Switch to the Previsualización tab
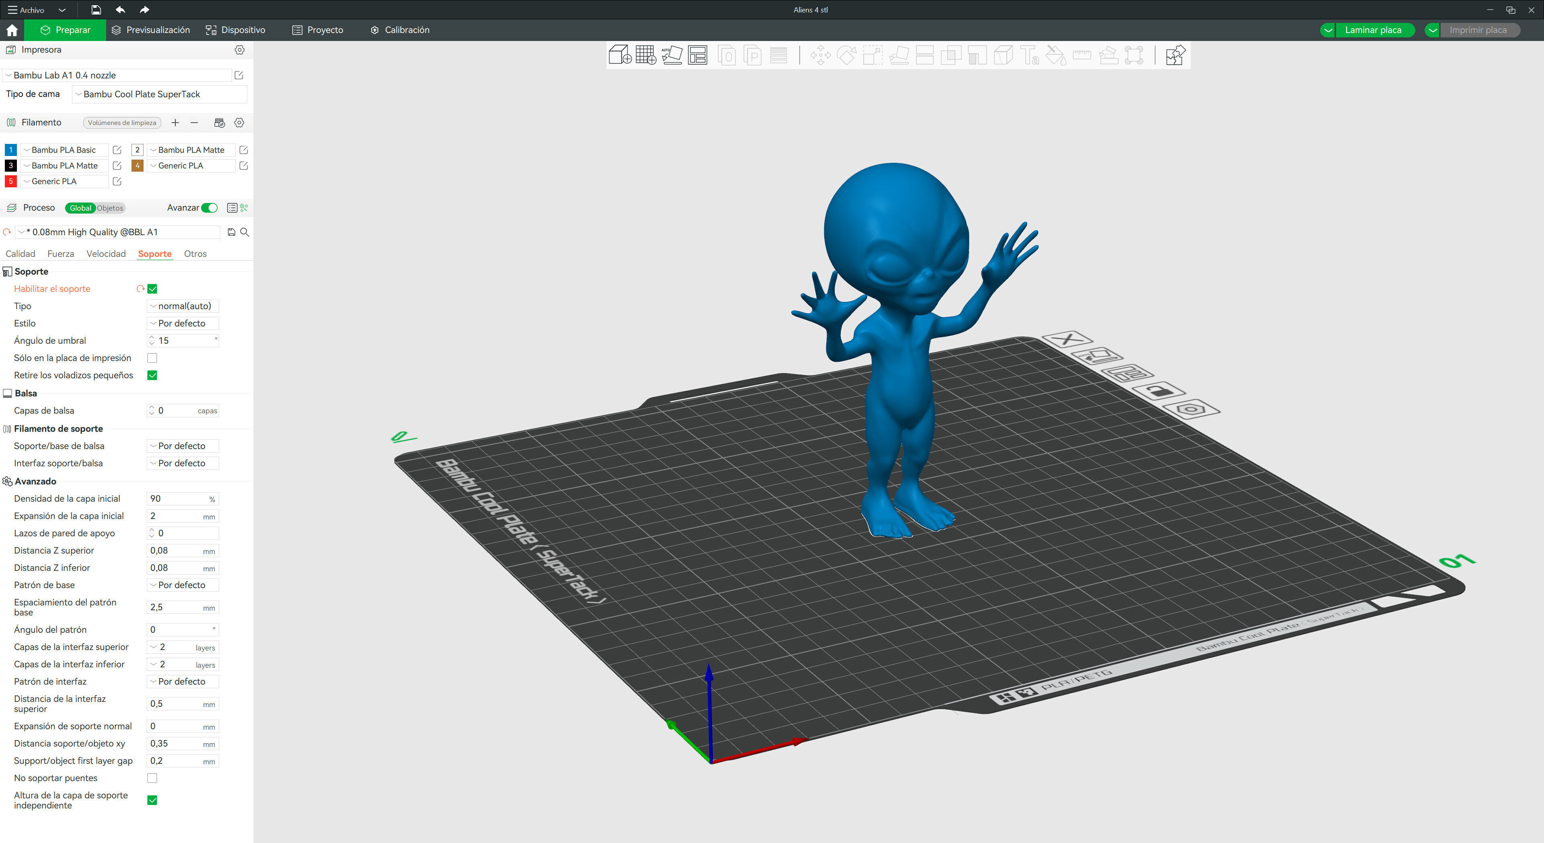The image size is (1544, 843). (x=150, y=30)
